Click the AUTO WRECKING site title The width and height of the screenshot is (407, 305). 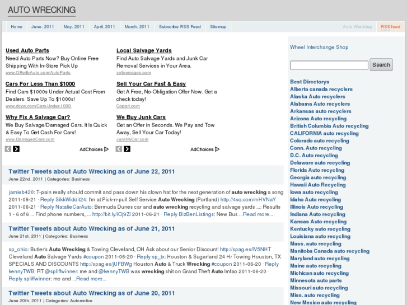[x=42, y=10]
